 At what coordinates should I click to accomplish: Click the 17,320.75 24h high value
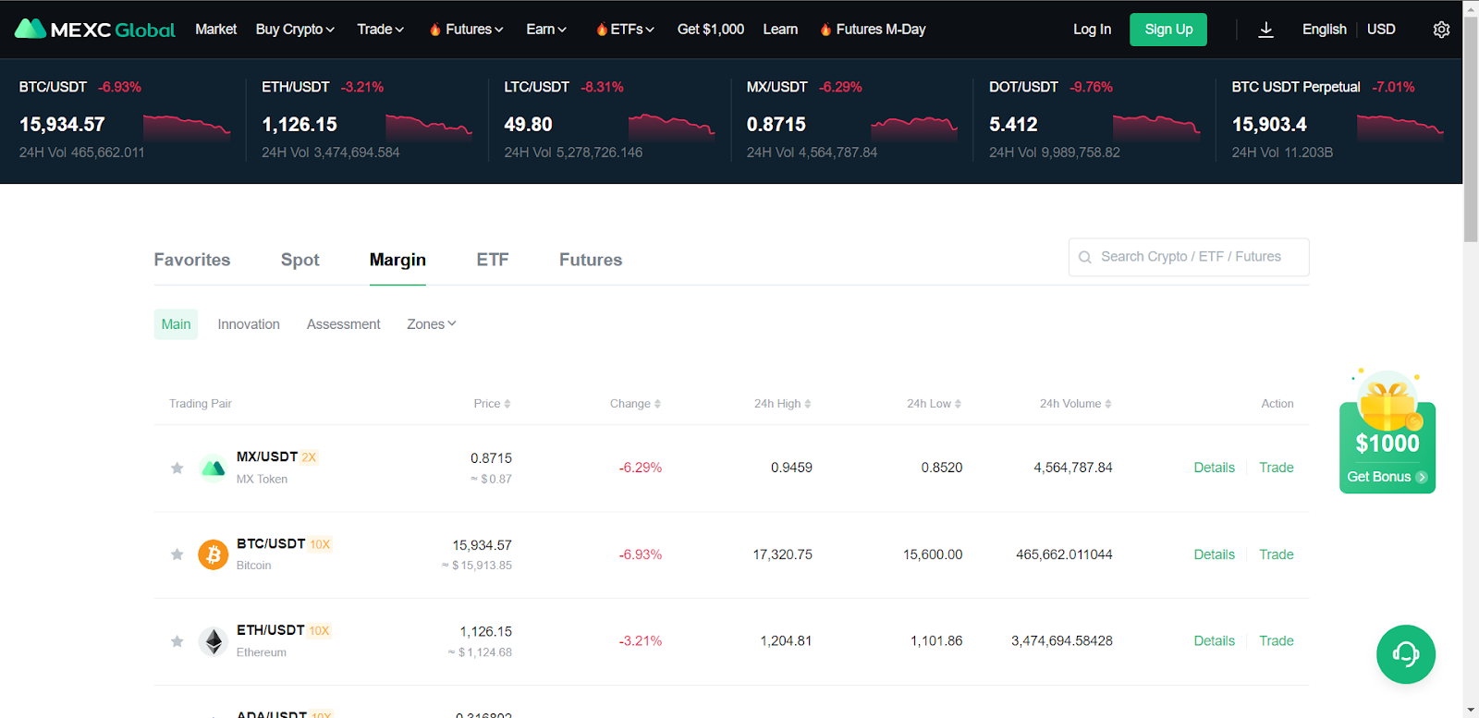[x=783, y=554]
